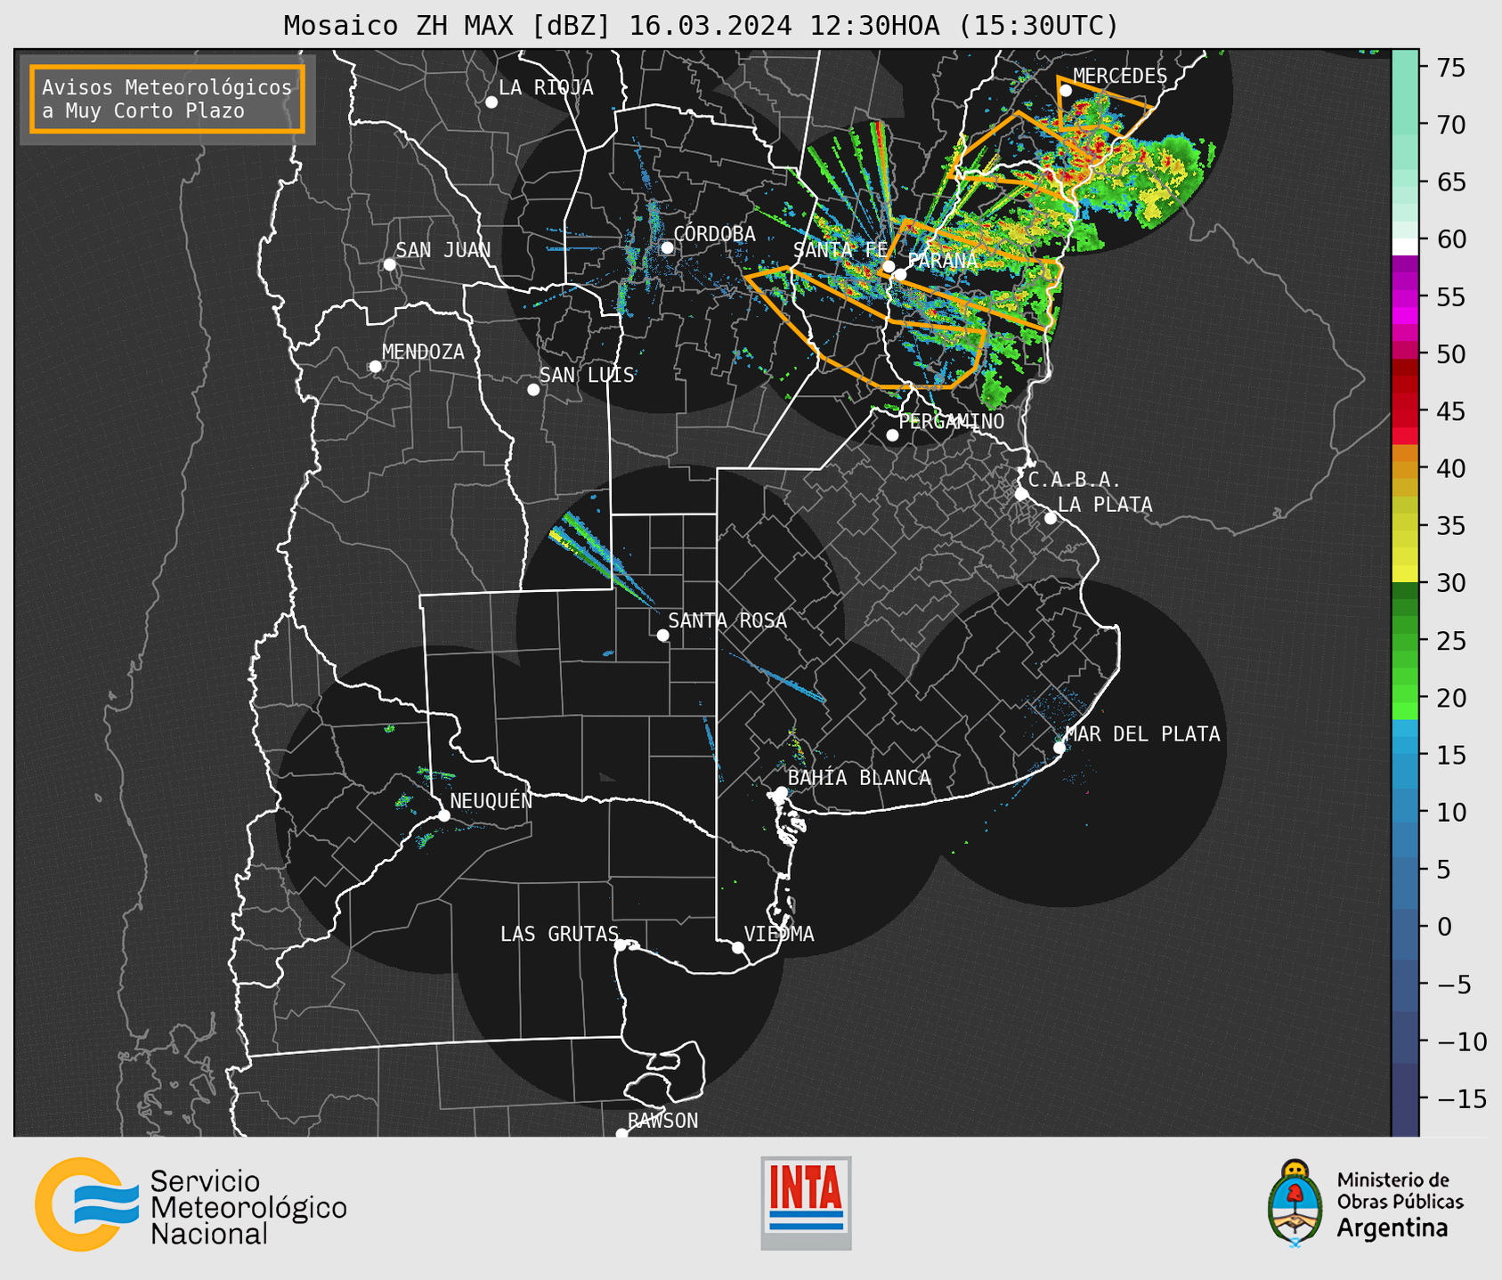Click the Paraná city marker dot
Image resolution: width=1502 pixels, height=1280 pixels.
click(x=900, y=274)
